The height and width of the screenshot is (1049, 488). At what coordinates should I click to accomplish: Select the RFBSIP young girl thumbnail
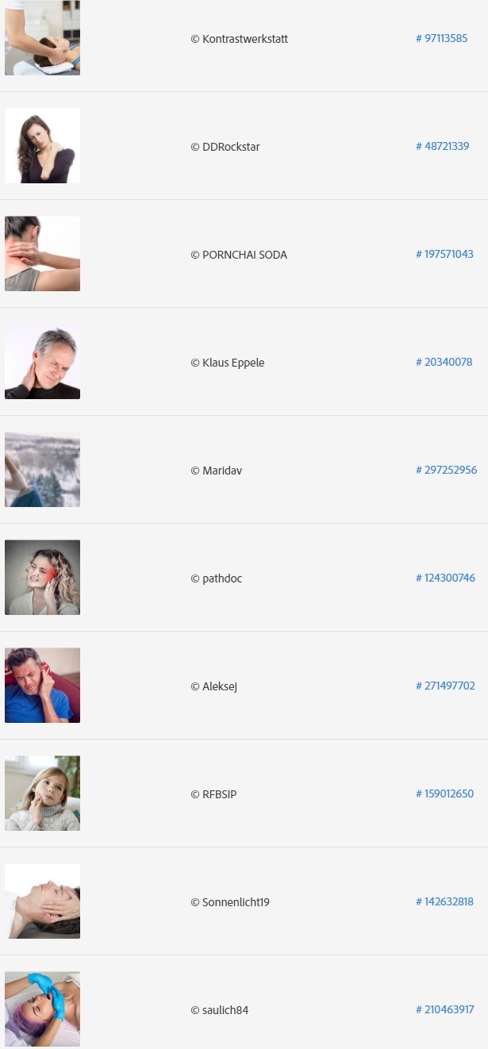pyautogui.click(x=42, y=793)
